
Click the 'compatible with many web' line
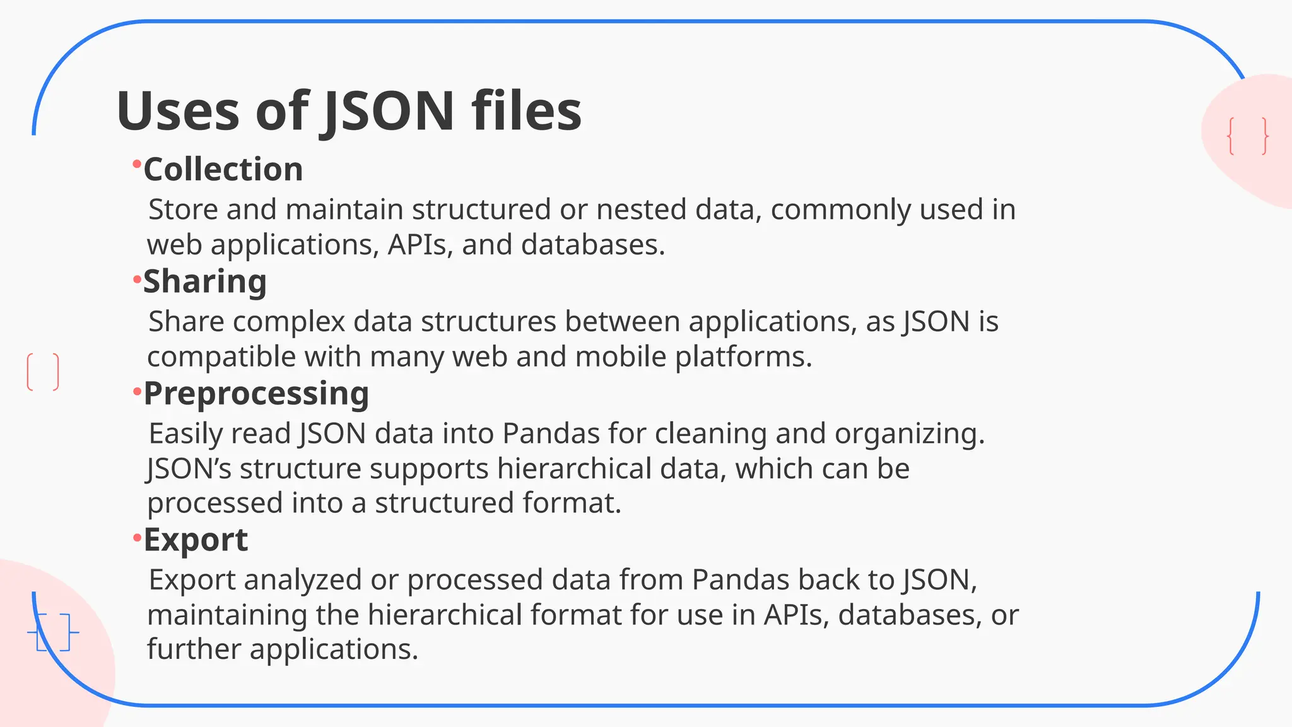(479, 357)
